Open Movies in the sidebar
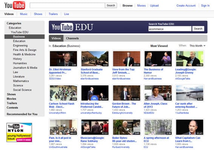 11,99
